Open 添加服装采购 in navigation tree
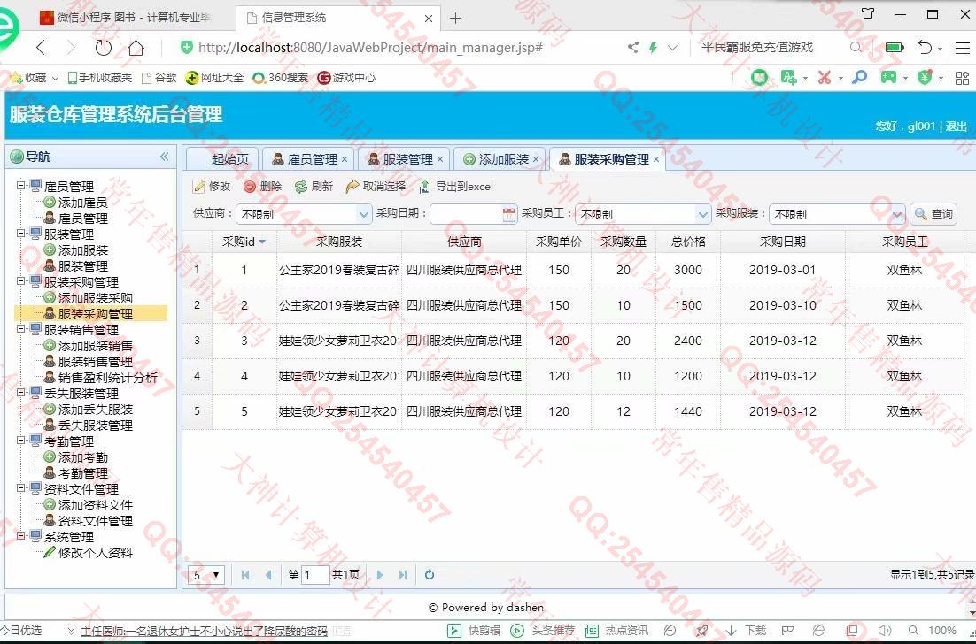The width and height of the screenshot is (976, 644). 95,298
